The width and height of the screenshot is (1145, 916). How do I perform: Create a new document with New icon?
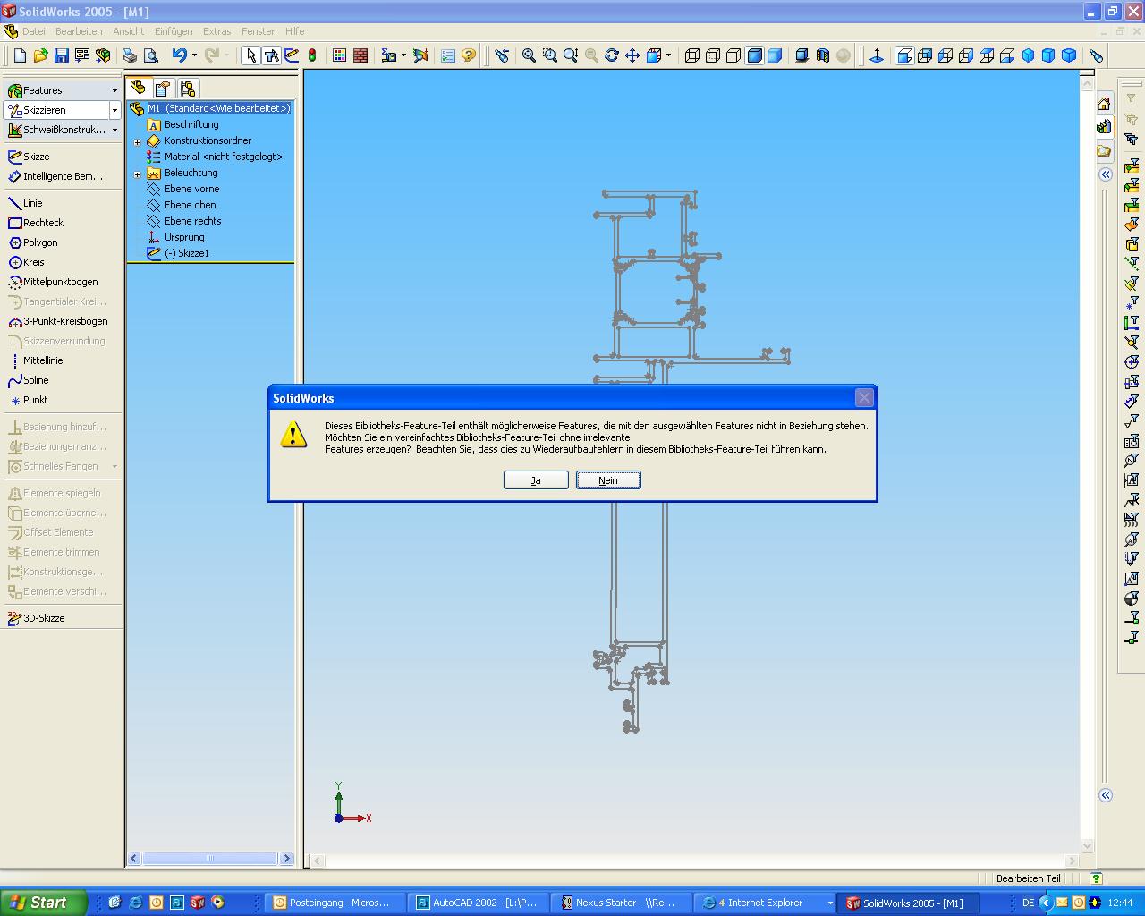coord(21,55)
